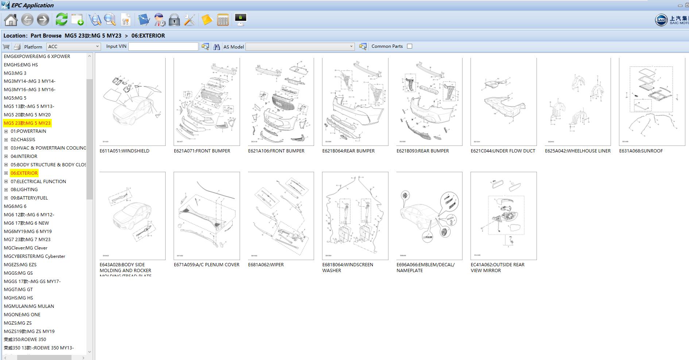The image size is (689, 360).
Task: Open a new window with plus icon
Action: (x=77, y=20)
